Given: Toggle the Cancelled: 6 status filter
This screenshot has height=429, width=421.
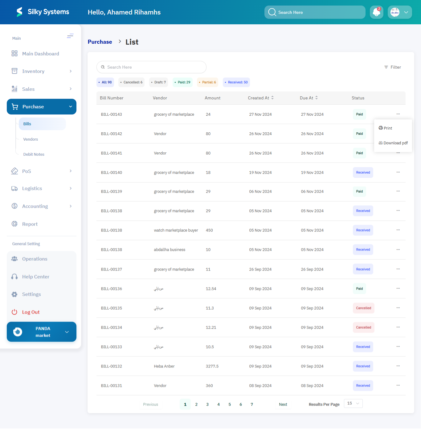Looking at the screenshot, I should pos(131,82).
